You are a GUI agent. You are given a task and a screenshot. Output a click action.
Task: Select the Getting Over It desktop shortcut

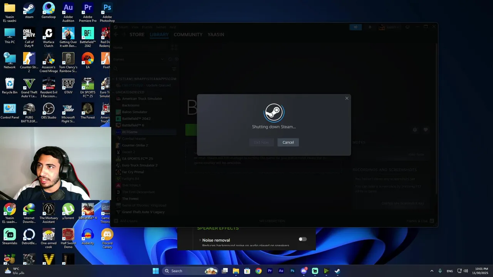point(68,38)
